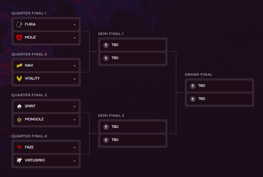Image resolution: width=263 pixels, height=177 pixels.
Task: Click the MOUZ red heart logo
Action: (19, 37)
